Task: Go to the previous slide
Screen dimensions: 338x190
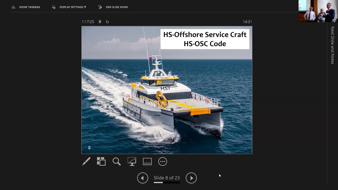Action: pos(143,178)
